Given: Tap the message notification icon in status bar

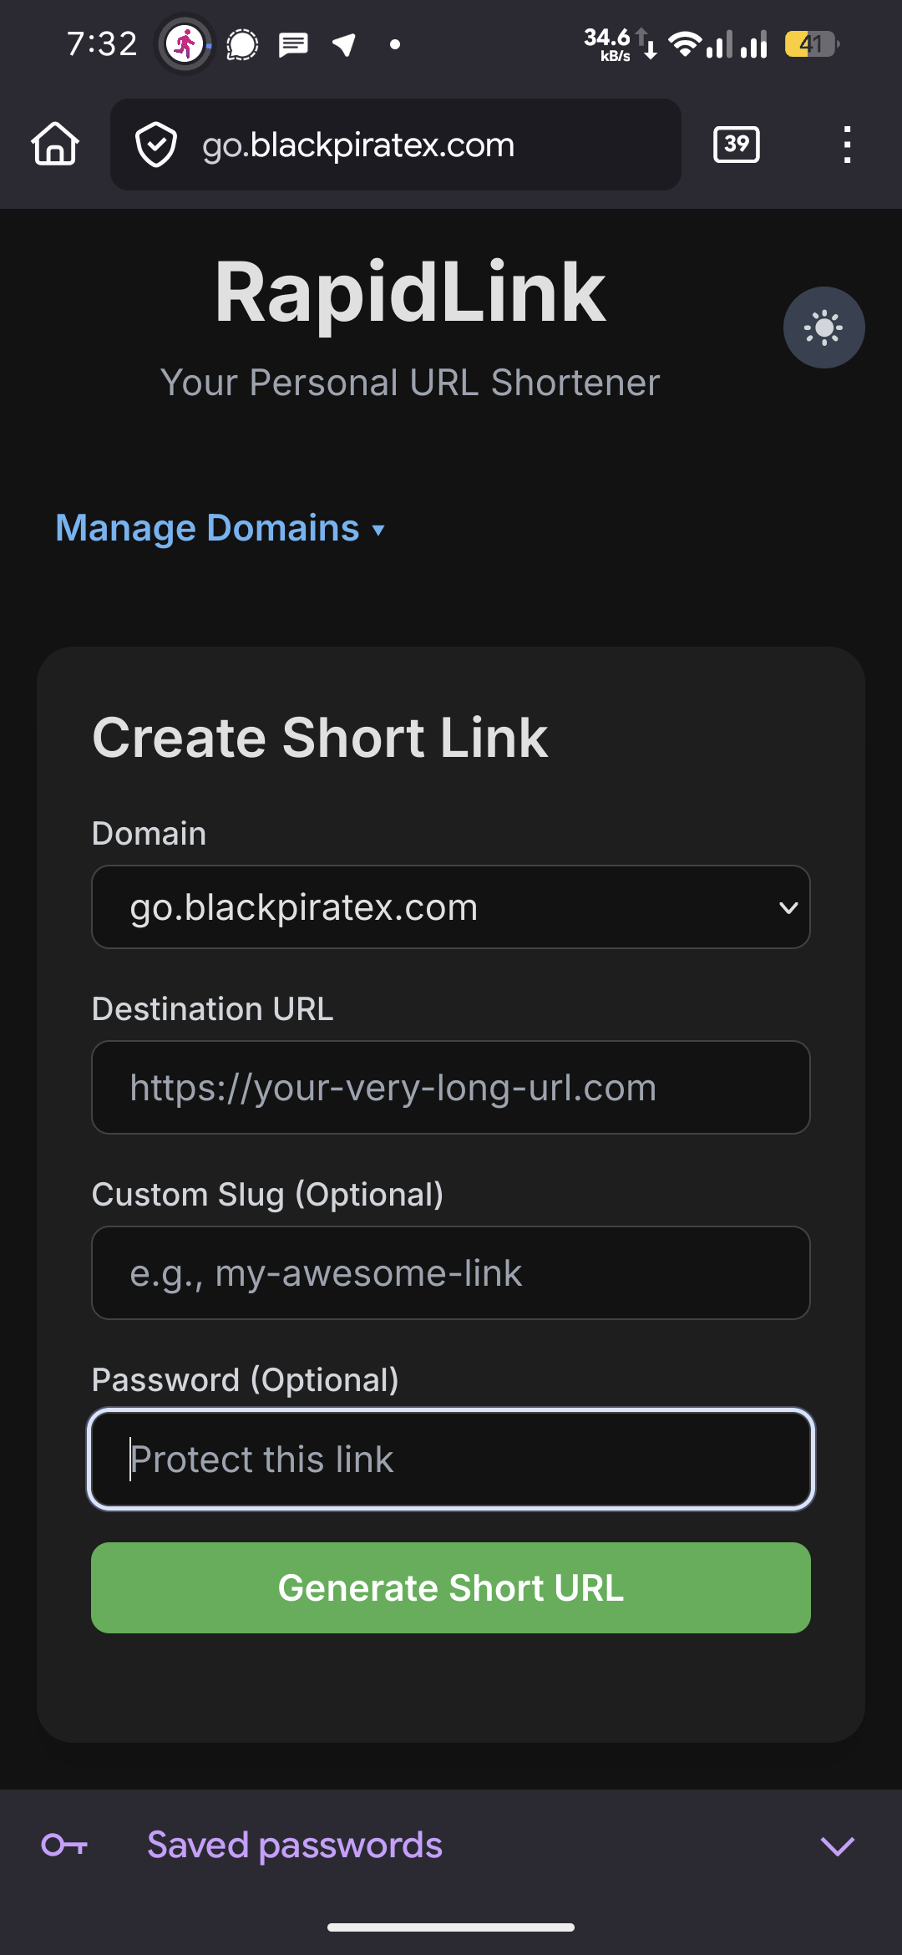Looking at the screenshot, I should click(293, 44).
